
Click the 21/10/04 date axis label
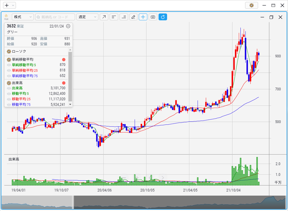tap(233, 190)
